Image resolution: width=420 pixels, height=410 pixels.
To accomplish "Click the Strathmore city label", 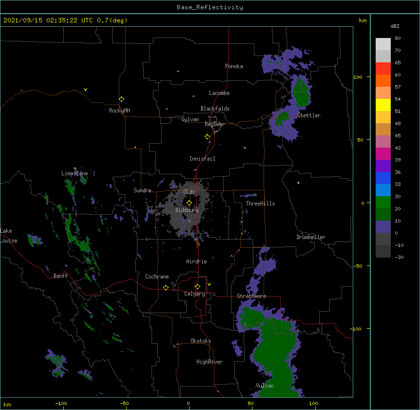I will [x=251, y=296].
